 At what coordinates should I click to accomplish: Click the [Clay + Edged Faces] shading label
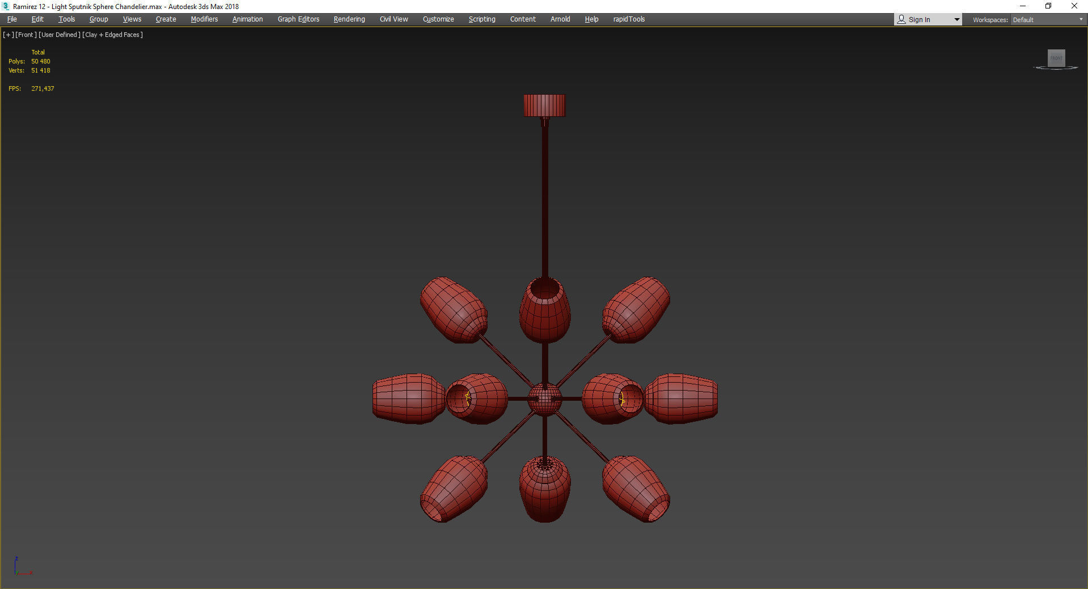(x=112, y=35)
